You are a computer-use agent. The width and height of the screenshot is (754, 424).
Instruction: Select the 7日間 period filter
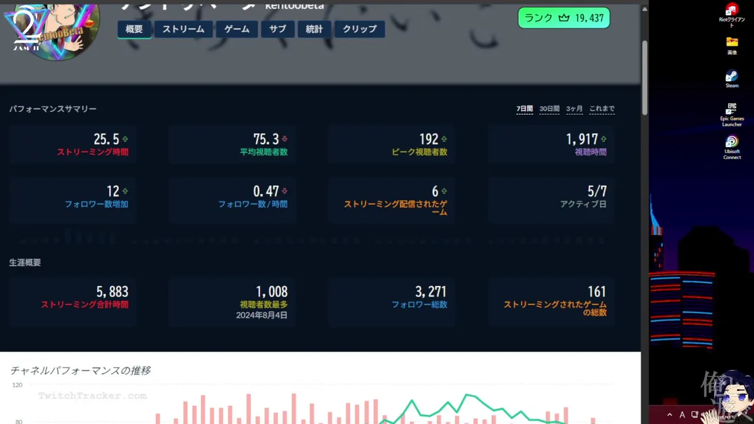(524, 109)
